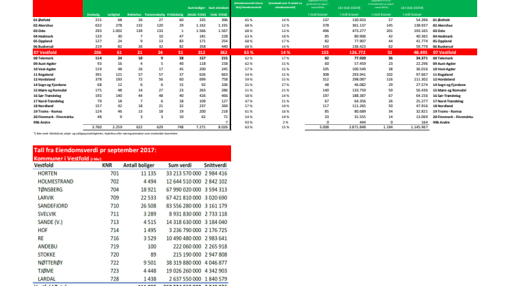This screenshot has height=286, width=510.
Task: Click the subtitle 'Kommuner i Vestfold'
Action: pos(61,158)
